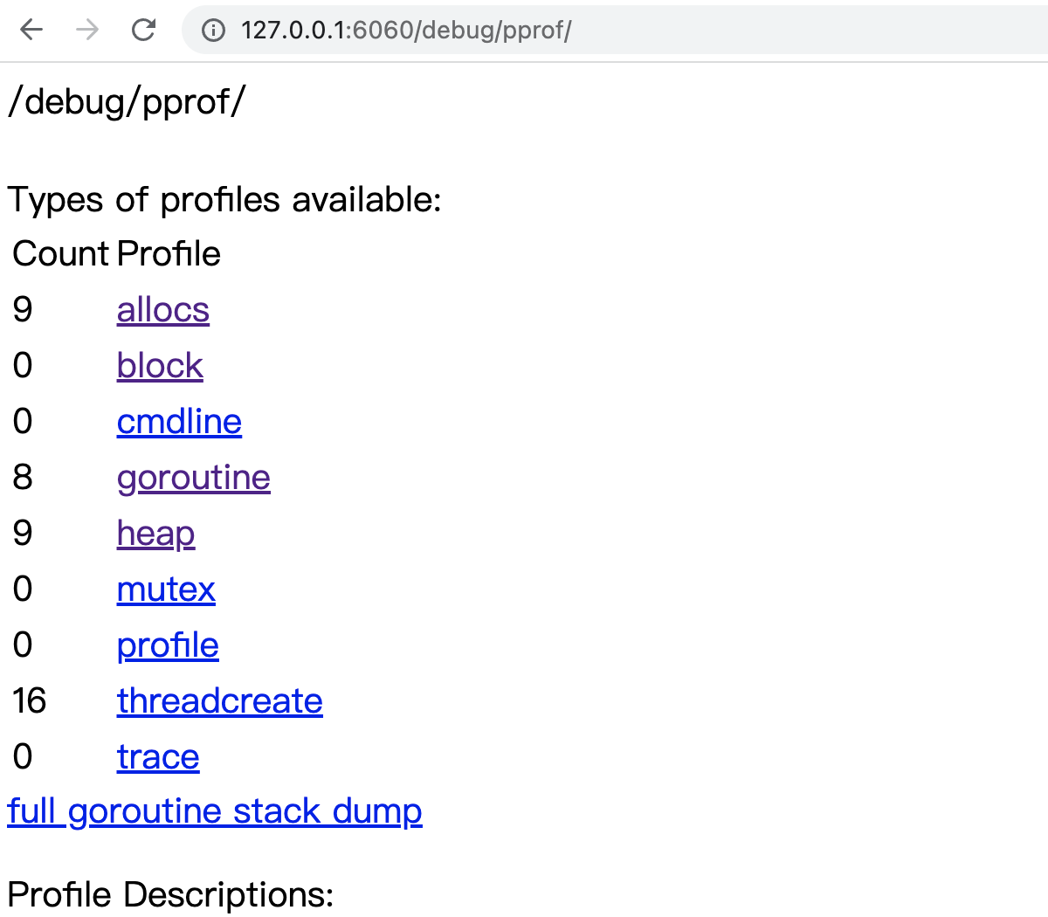Focus the address bar URL field
The width and height of the screenshot is (1048, 917).
pyautogui.click(x=611, y=31)
